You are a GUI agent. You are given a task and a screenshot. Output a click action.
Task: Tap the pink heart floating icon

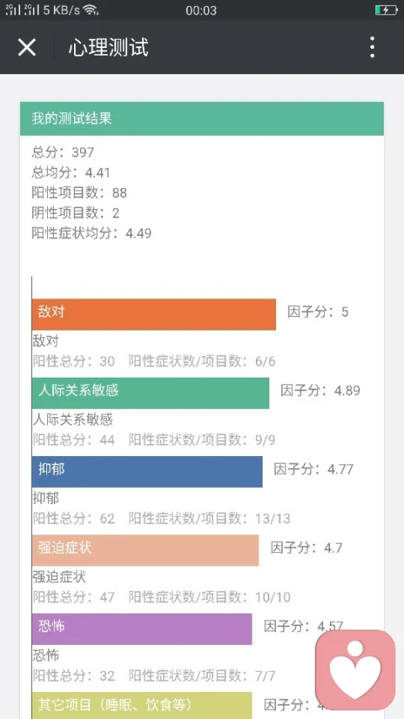point(355,670)
